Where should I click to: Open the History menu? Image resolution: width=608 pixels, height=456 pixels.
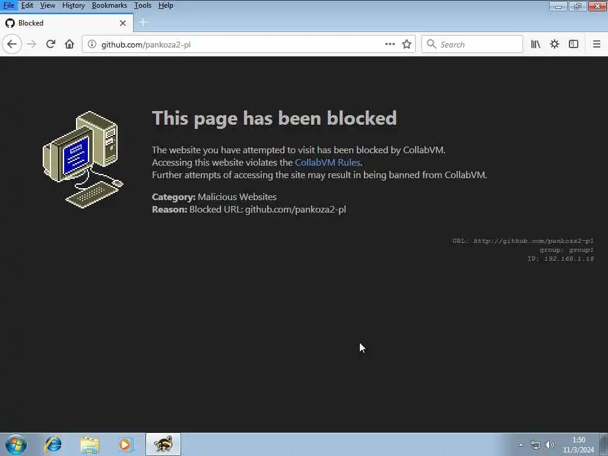[73, 5]
